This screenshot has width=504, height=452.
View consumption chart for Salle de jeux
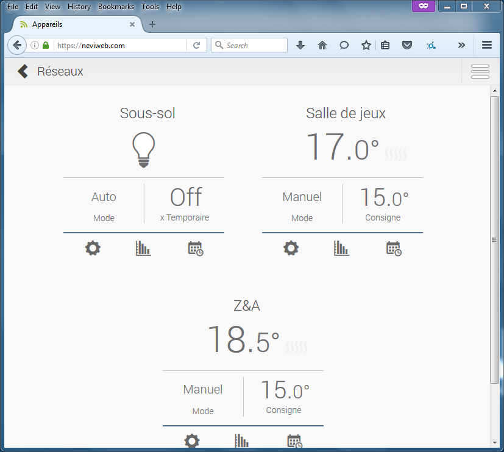(x=342, y=248)
